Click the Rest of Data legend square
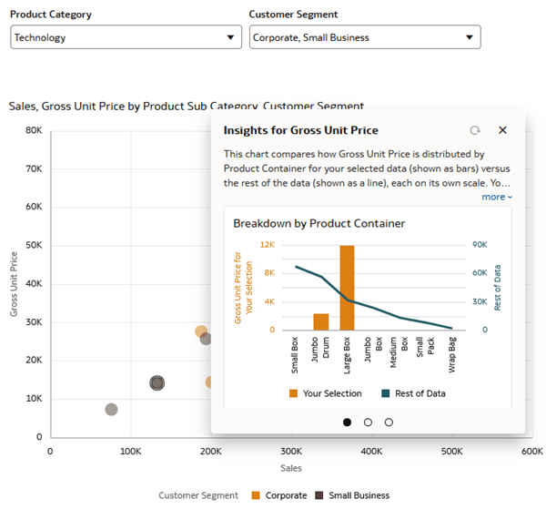Screen dimensions: 546x509 point(386,393)
